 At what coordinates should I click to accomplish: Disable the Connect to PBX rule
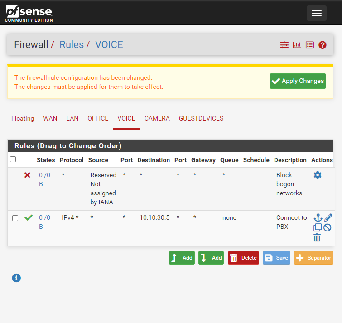(x=327, y=227)
